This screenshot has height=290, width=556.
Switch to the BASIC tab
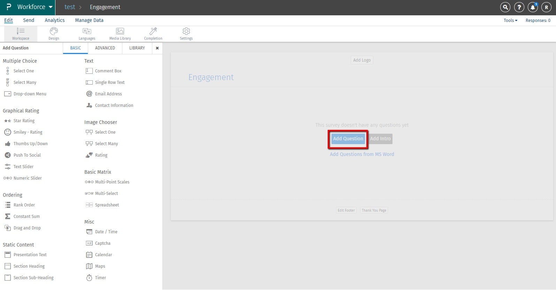76,48
